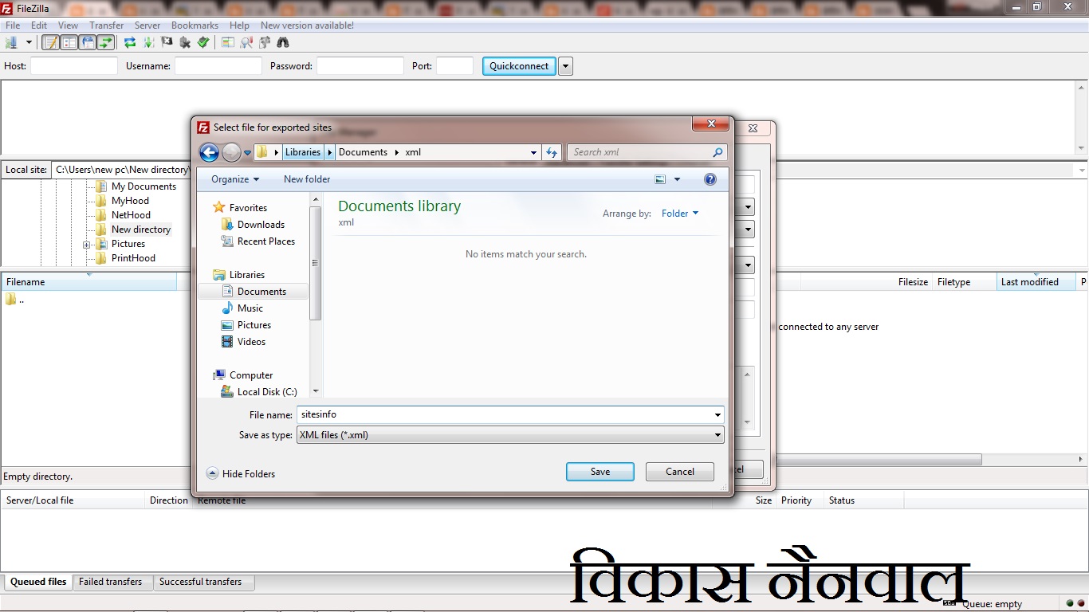The width and height of the screenshot is (1089, 612).
Task: Open the recent locations dropdown arrow
Action: [248, 153]
